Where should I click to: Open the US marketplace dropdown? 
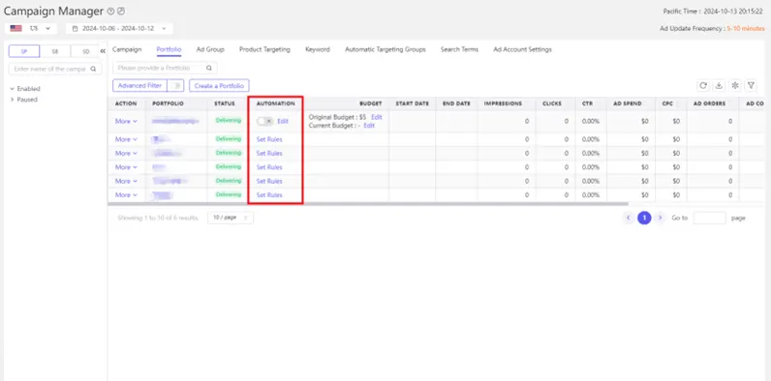[x=31, y=28]
